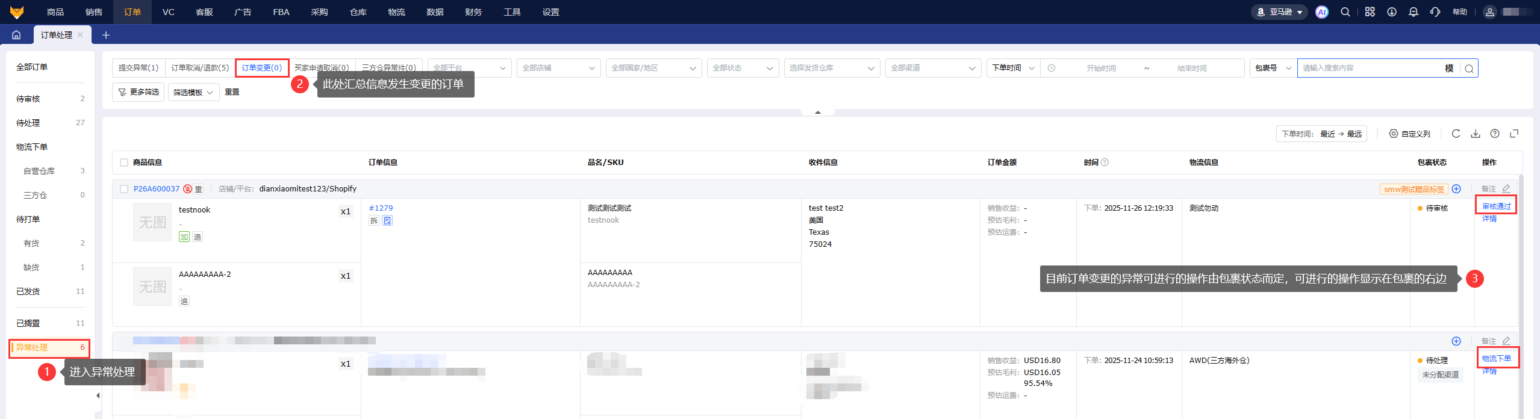1540x419 pixels.
Task: Open the download center icon in the top bar
Action: (1392, 12)
